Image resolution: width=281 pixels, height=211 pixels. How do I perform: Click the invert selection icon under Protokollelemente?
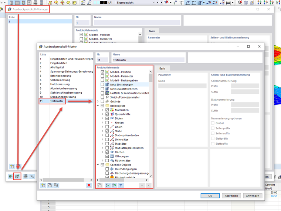[x=114, y=185]
